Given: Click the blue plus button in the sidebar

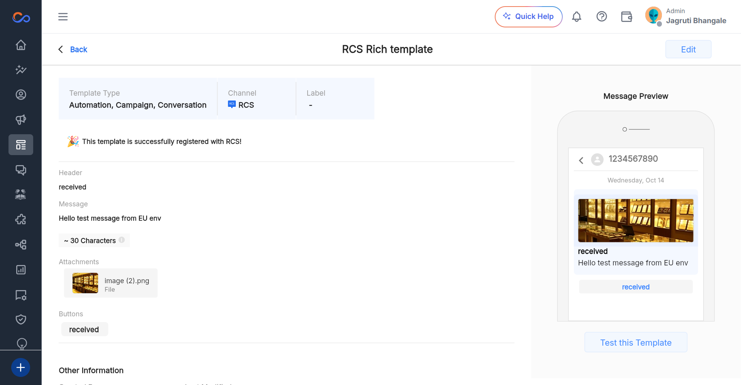Looking at the screenshot, I should tap(21, 368).
